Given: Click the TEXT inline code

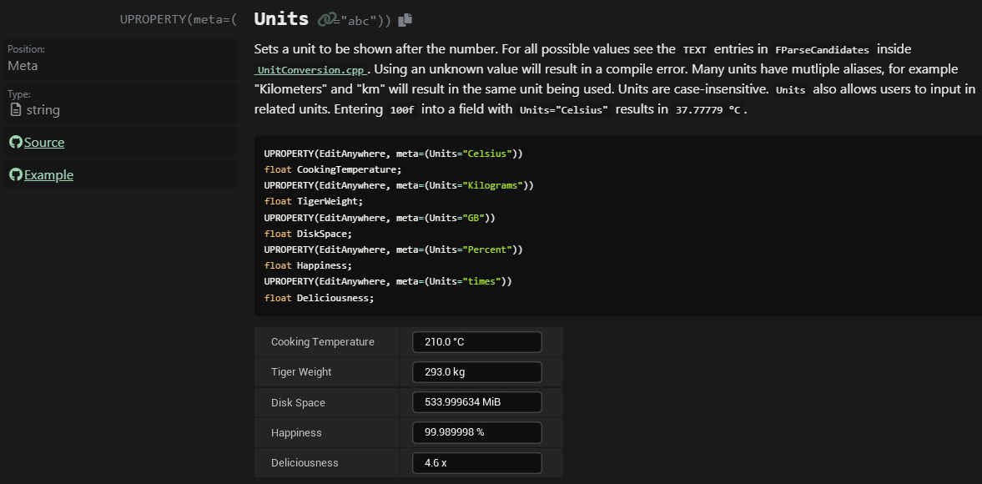Looking at the screenshot, I should click(x=694, y=49).
